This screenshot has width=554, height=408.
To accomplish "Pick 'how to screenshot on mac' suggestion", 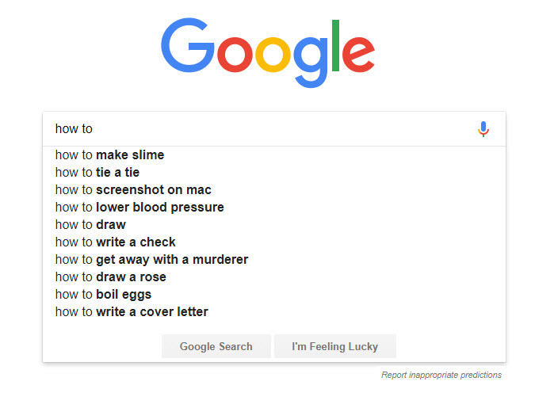I will tap(132, 190).
